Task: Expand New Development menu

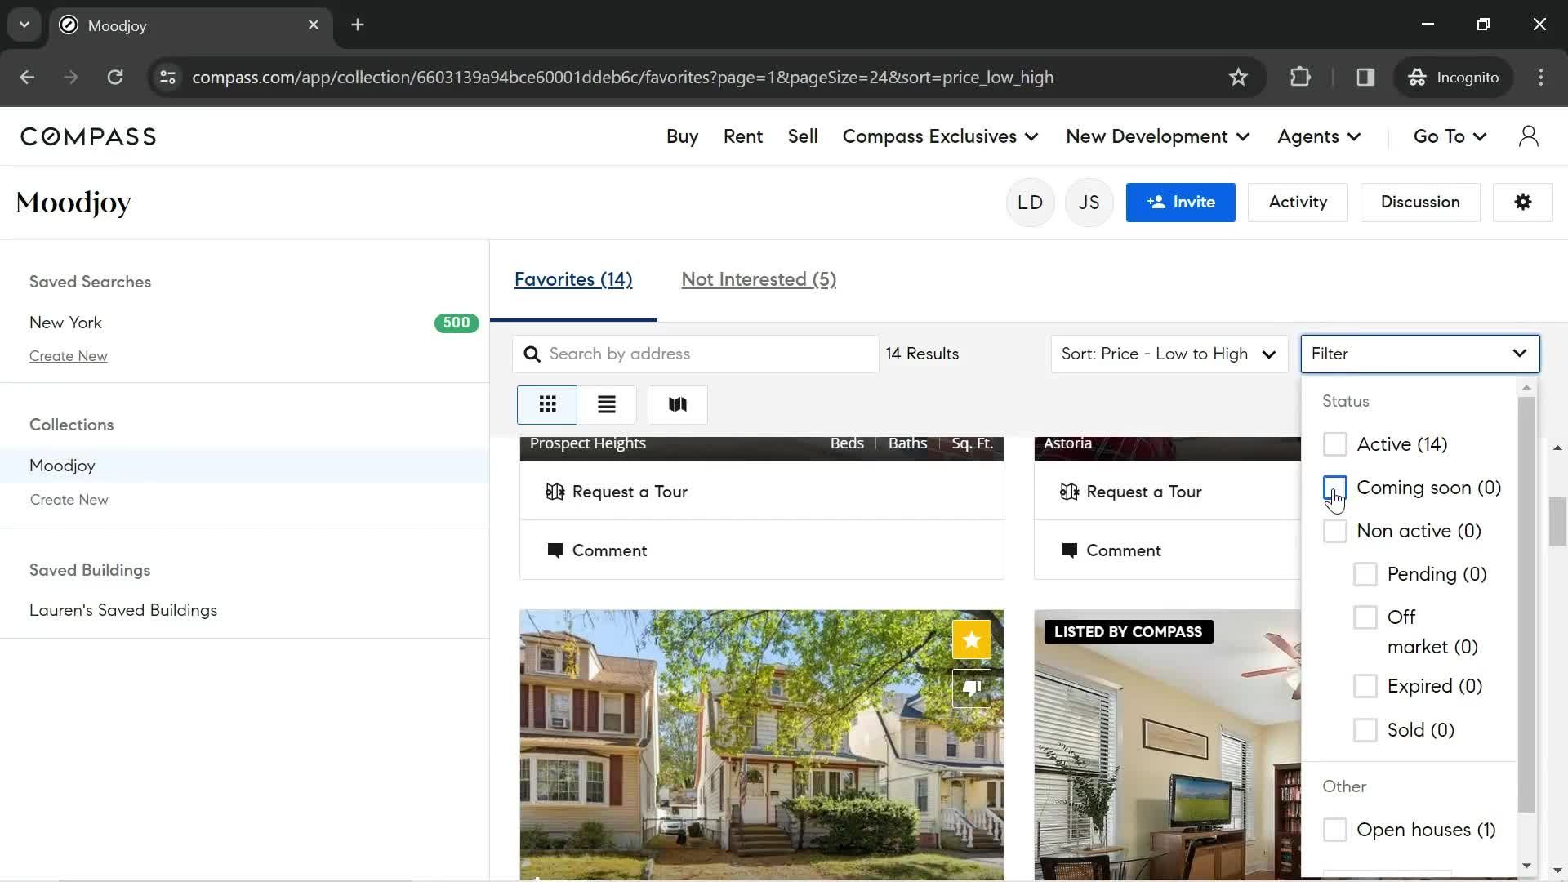Action: tap(1157, 136)
